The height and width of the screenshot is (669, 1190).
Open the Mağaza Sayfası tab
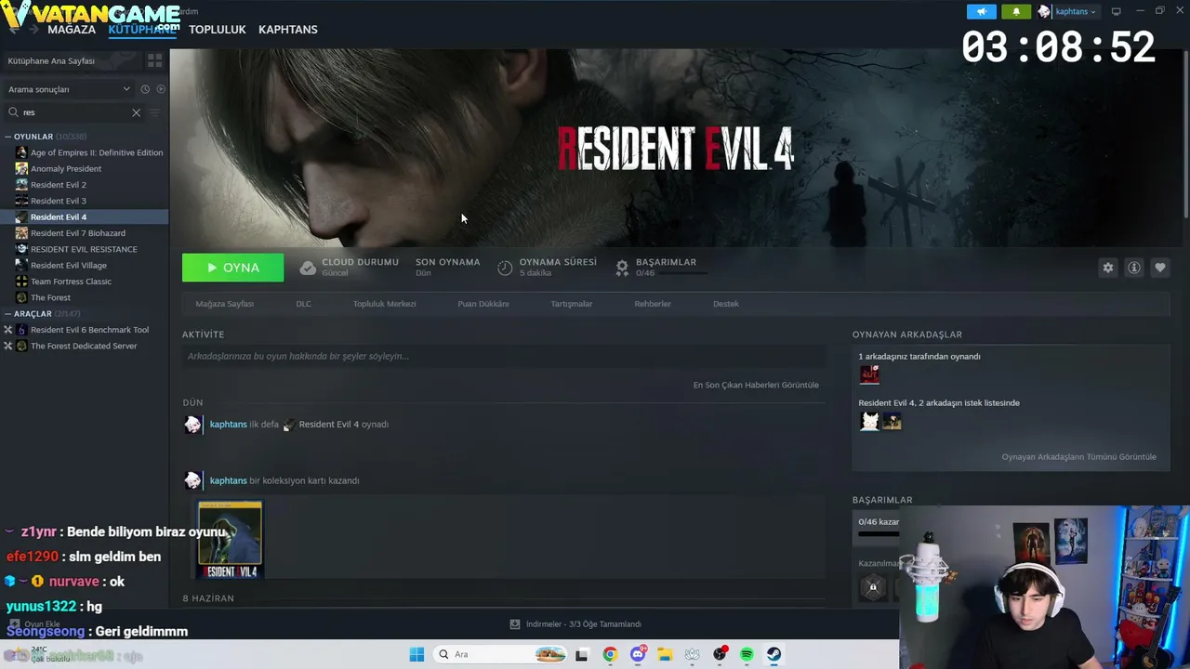point(225,304)
